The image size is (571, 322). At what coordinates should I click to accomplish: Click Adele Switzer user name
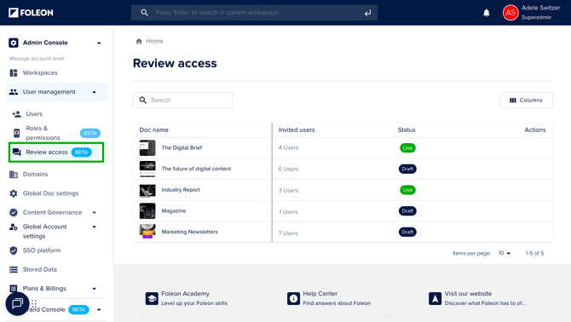click(x=541, y=8)
